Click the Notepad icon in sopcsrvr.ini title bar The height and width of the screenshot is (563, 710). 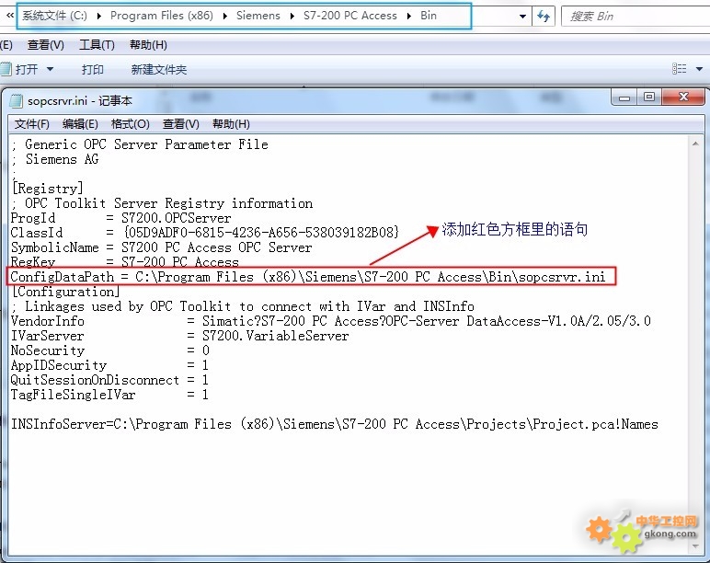pyautogui.click(x=17, y=100)
